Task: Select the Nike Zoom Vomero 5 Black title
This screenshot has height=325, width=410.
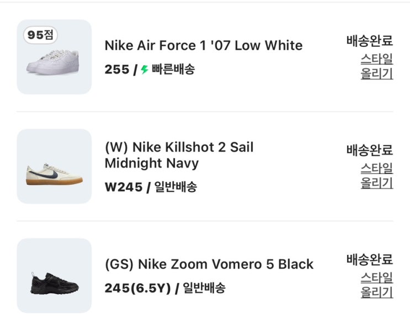Action: point(209,264)
